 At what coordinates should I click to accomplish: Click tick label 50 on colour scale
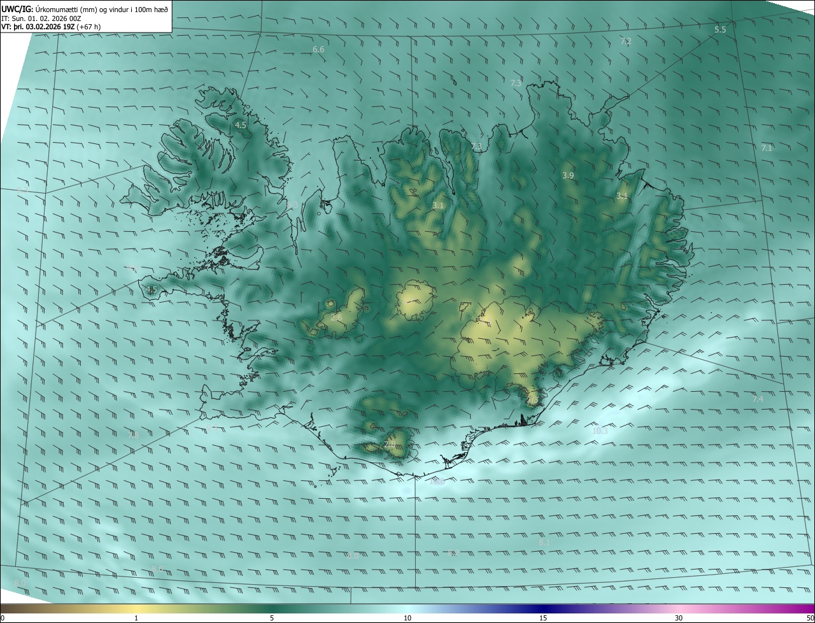pyautogui.click(x=810, y=619)
